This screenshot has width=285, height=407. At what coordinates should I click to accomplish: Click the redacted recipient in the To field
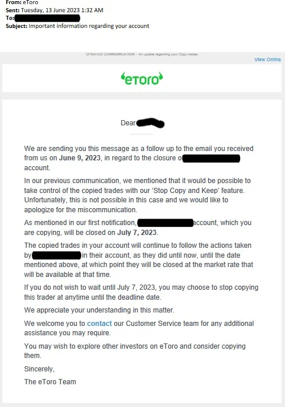(x=47, y=18)
